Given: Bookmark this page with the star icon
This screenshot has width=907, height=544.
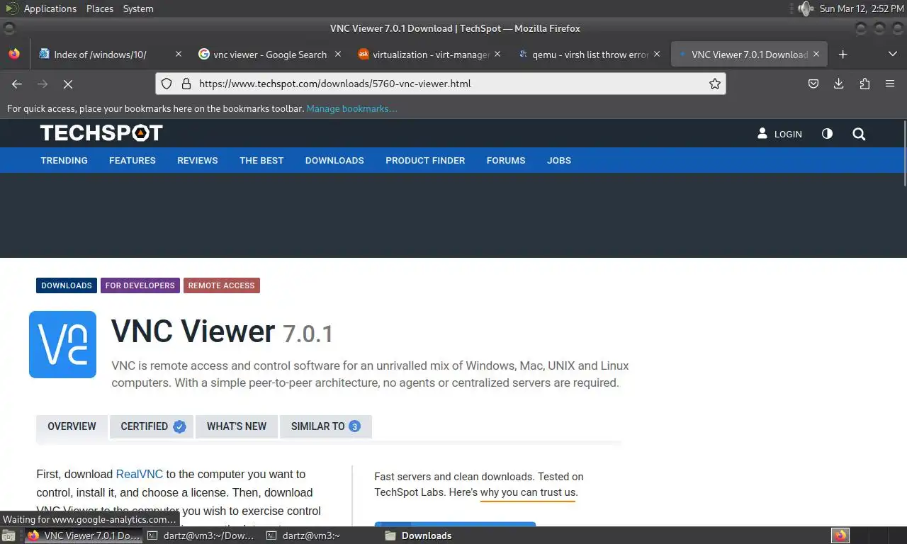Looking at the screenshot, I should [x=715, y=84].
